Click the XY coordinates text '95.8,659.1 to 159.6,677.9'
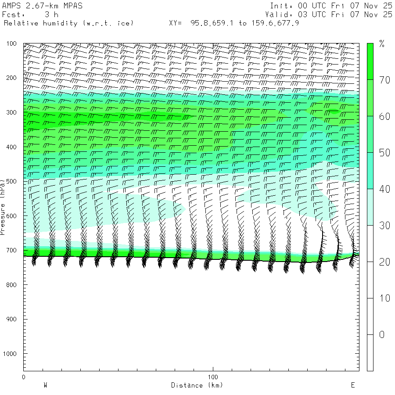The height and width of the screenshot is (395, 395). pyautogui.click(x=244, y=23)
